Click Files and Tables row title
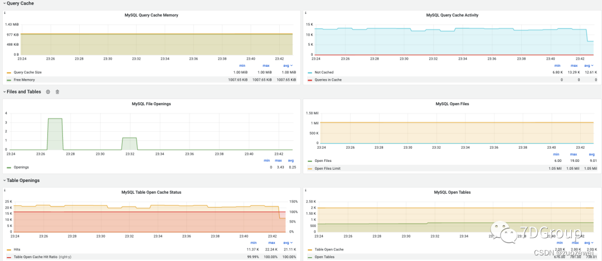The image size is (602, 261). 24,92
